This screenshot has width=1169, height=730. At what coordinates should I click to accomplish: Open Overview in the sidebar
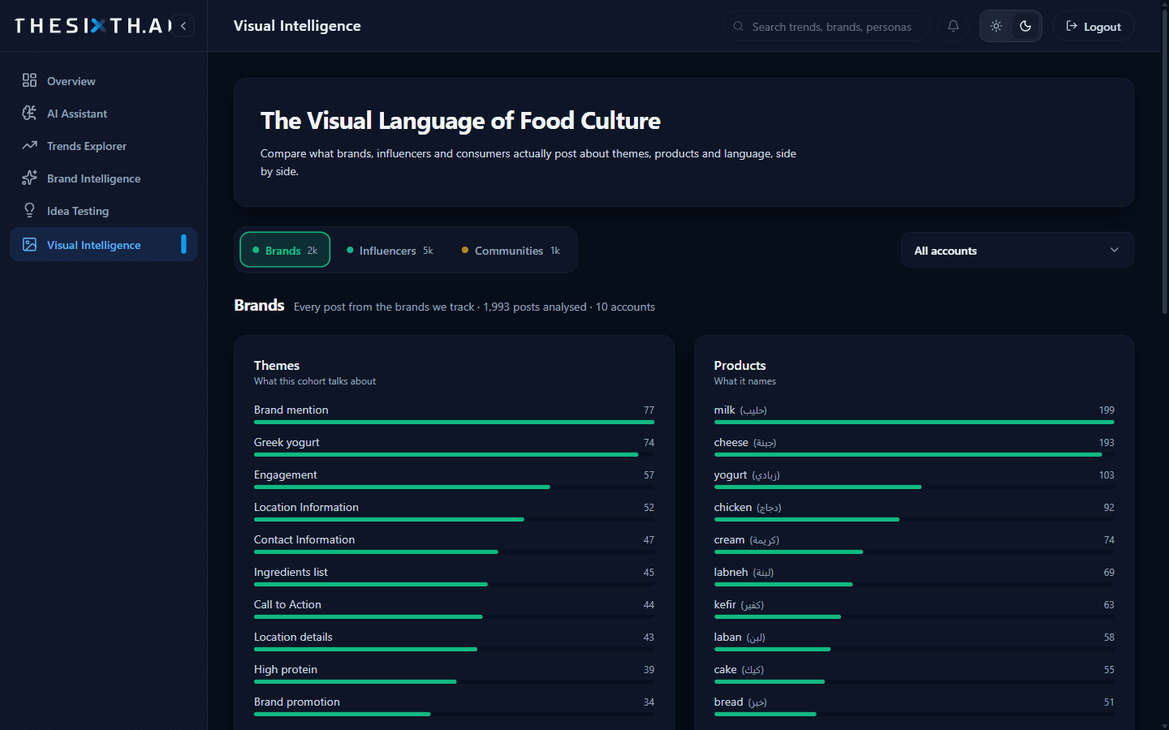click(103, 80)
